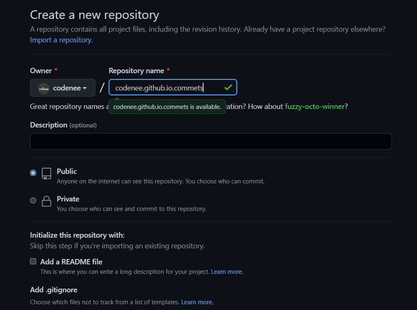Click the Private lock icon
The height and width of the screenshot is (310, 417).
pos(46,201)
